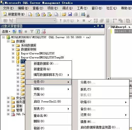Collapse the 数据库 tree node
This screenshot has width=132, height=130.
tap(8, 41)
